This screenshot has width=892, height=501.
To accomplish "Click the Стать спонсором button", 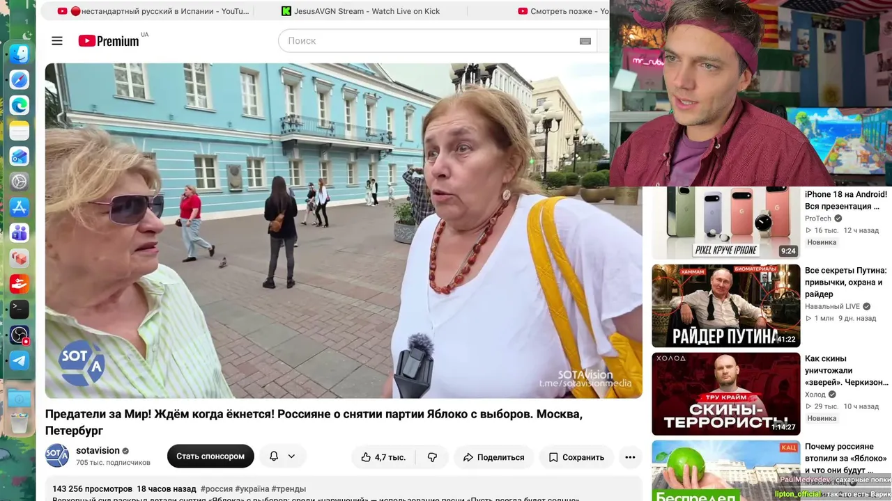I will pyautogui.click(x=210, y=456).
